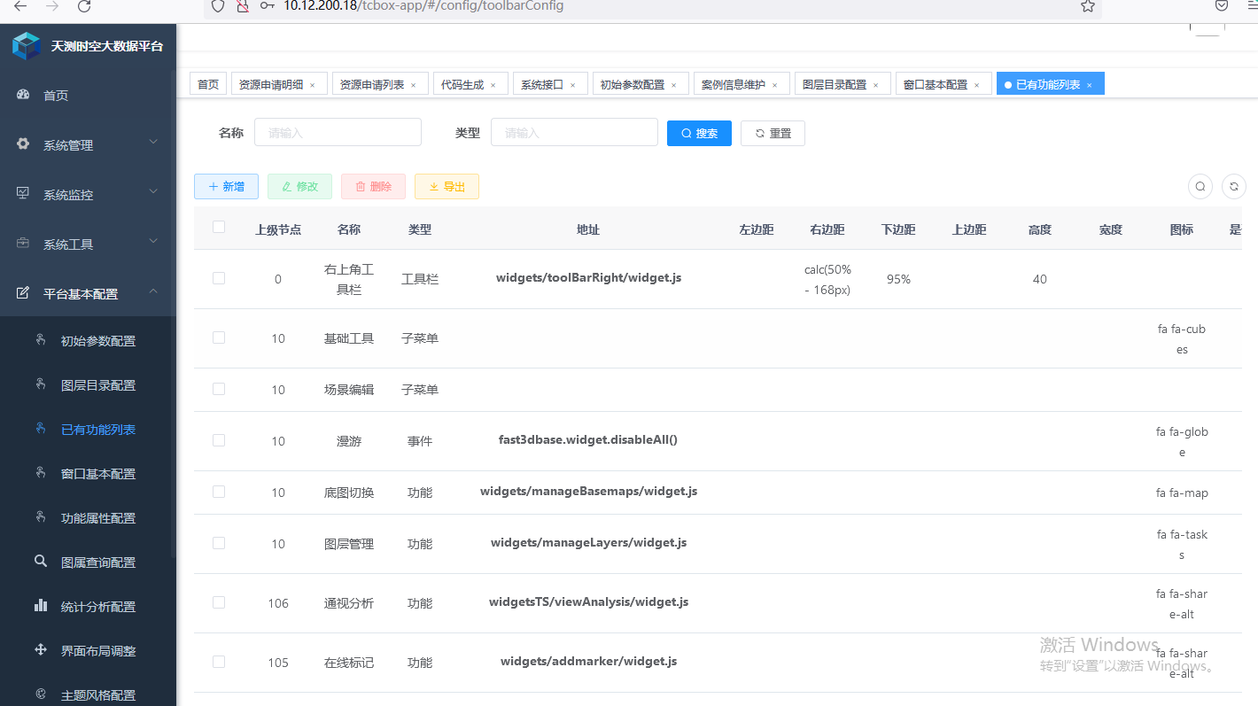Click inside the 名称 search input field
The width and height of the screenshot is (1258, 706).
point(338,132)
